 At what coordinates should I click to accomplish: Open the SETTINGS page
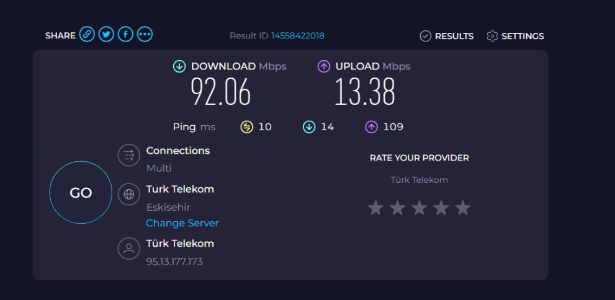(x=515, y=36)
